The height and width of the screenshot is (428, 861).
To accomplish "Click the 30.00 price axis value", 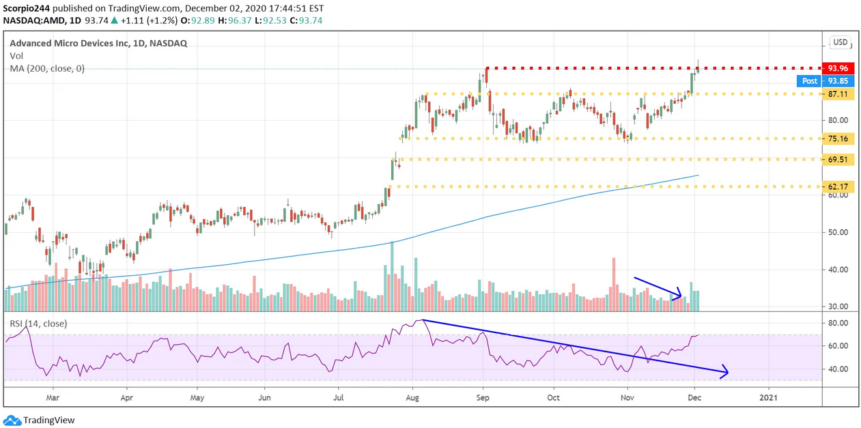I will pyautogui.click(x=838, y=306).
